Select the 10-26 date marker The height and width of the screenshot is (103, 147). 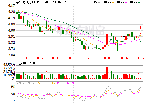pyautogui.click(x=124, y=58)
